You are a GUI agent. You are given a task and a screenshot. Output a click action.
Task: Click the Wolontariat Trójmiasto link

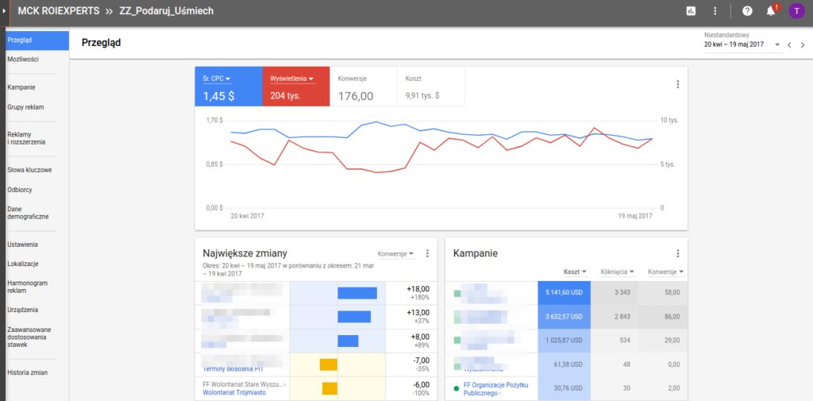point(235,392)
